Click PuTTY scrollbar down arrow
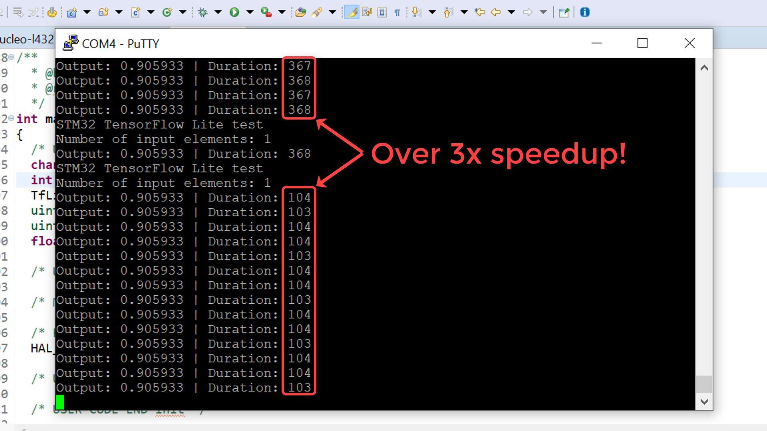The image size is (767, 431). click(x=704, y=401)
